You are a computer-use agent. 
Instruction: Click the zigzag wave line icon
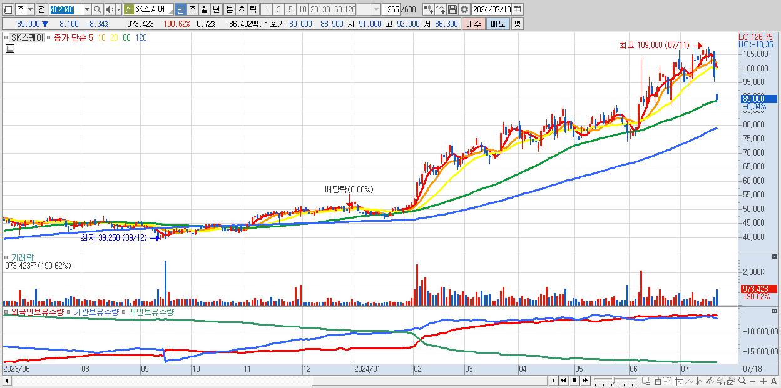pyautogui.click(x=700, y=381)
